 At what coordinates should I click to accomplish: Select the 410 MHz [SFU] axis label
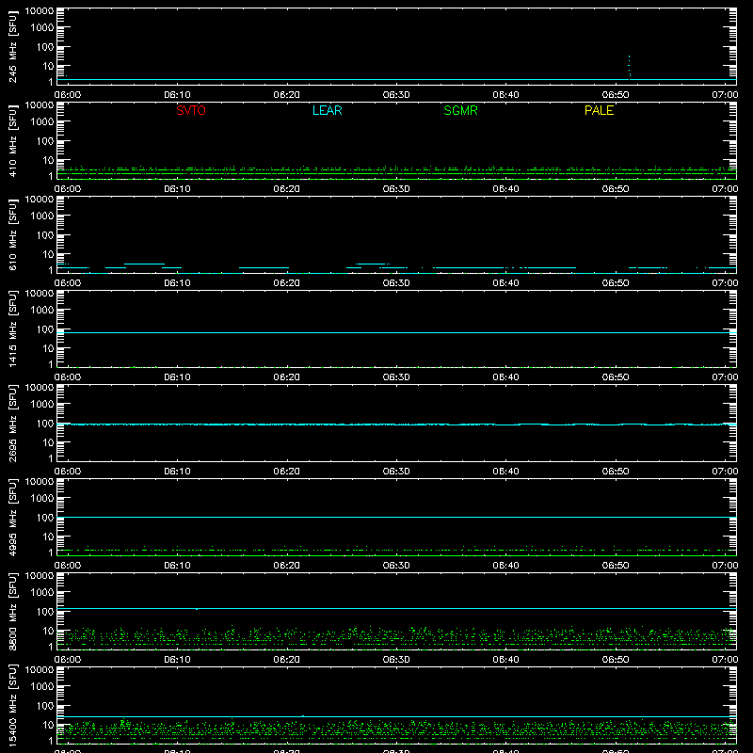(13, 141)
